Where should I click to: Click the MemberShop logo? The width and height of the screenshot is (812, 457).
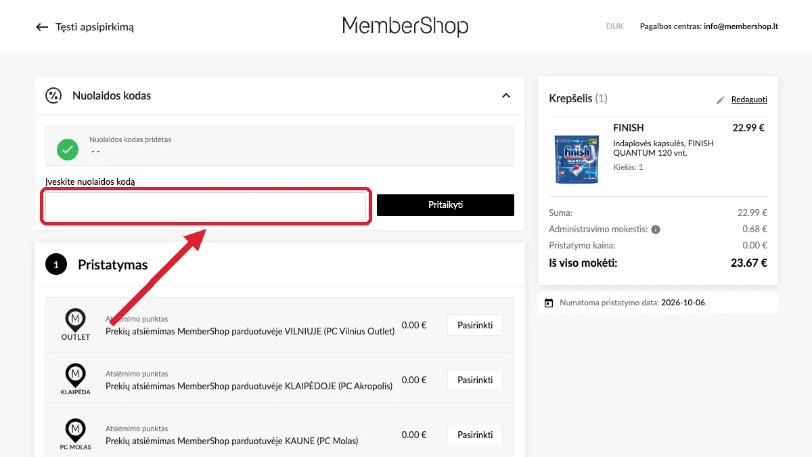click(x=405, y=26)
